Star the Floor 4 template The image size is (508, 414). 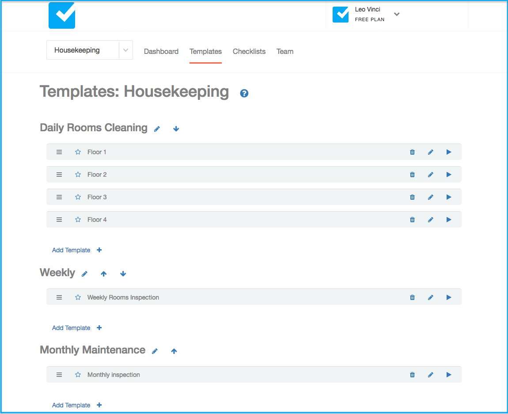click(x=78, y=220)
